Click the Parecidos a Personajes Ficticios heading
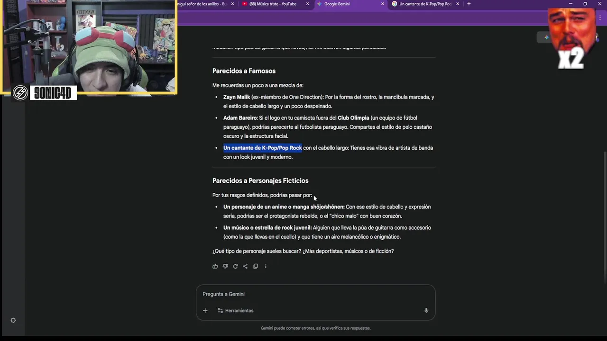 click(260, 181)
